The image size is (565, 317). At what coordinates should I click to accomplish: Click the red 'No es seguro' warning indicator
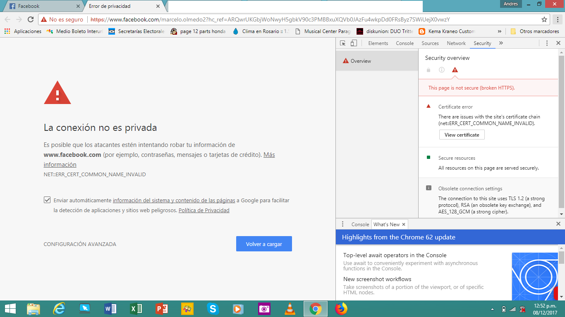[62, 19]
